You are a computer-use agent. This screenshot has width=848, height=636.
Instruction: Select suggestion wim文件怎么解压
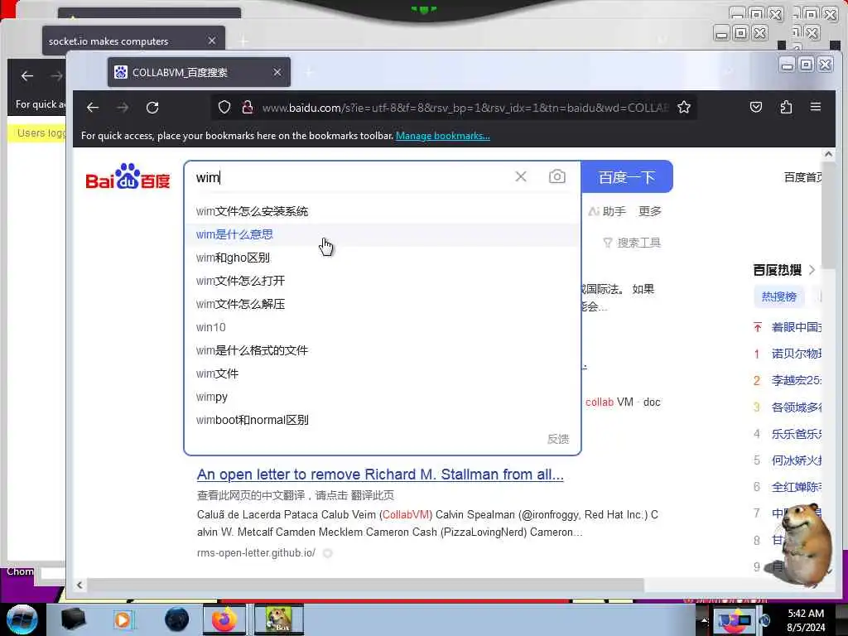pos(382,305)
